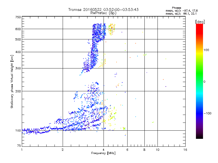This screenshot has height=163, width=218.
Task: Click the y-axis '500' tick label
Action: pos(18,39)
